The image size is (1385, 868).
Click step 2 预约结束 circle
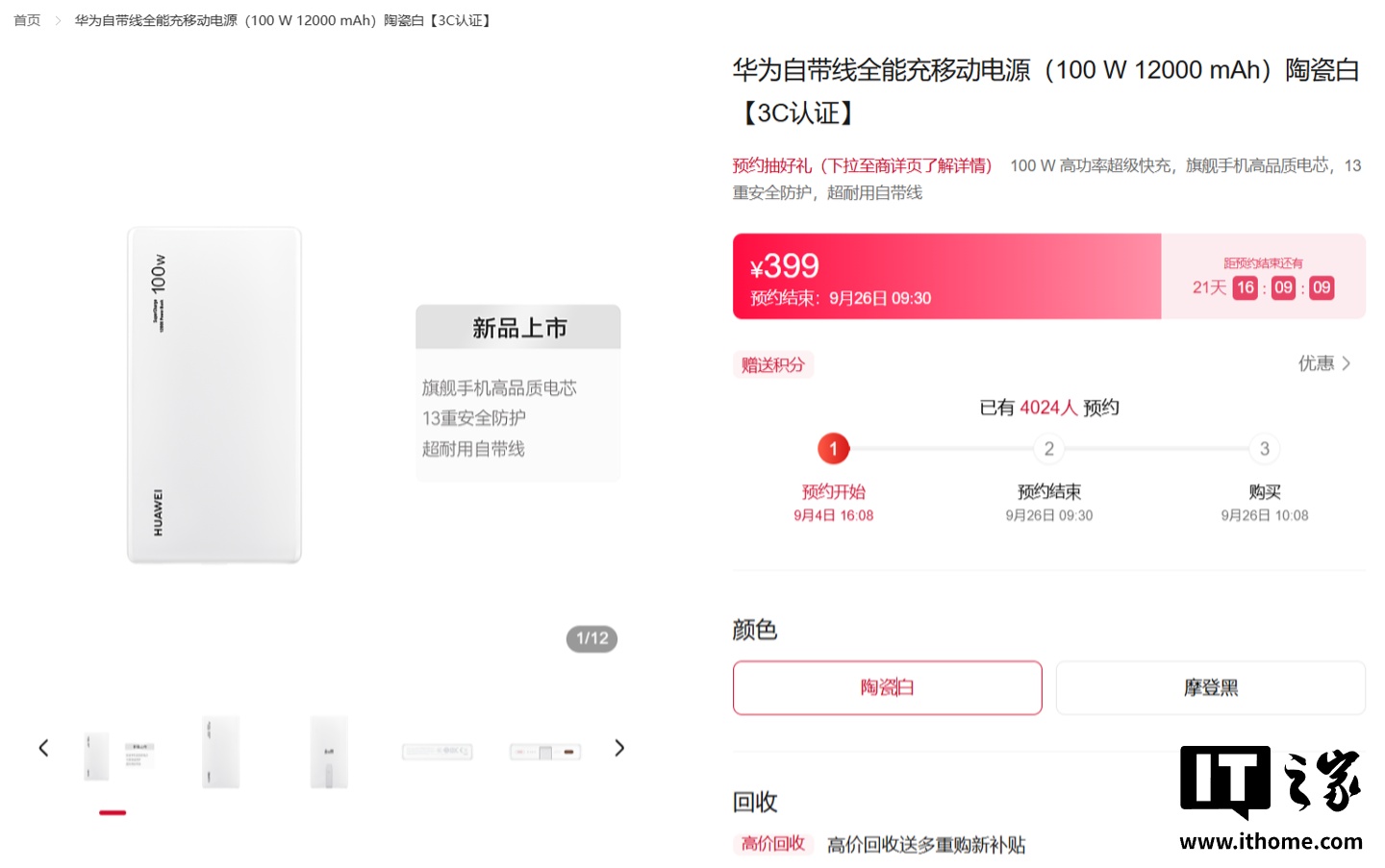pyautogui.click(x=1048, y=449)
